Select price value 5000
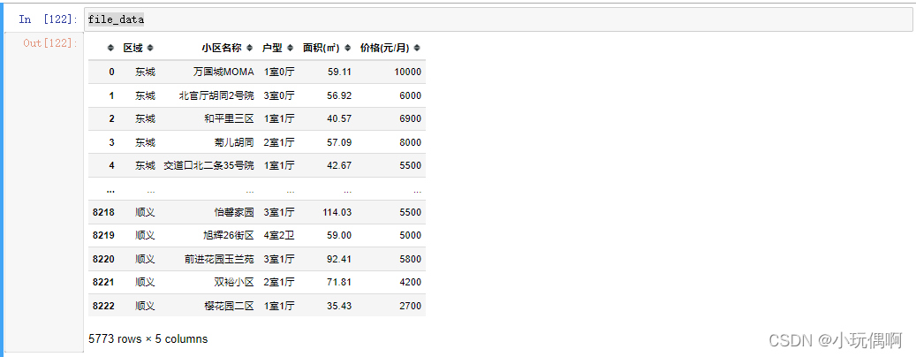This screenshot has height=357, width=916. [410, 235]
